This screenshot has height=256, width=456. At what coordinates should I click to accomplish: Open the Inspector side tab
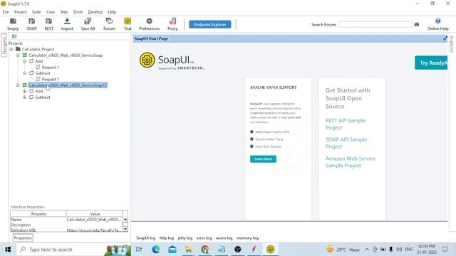tap(452, 44)
